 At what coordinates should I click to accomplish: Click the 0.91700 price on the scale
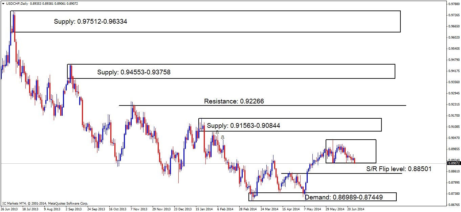(x=454, y=116)
